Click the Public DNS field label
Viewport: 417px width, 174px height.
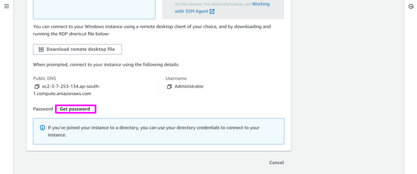click(45, 78)
